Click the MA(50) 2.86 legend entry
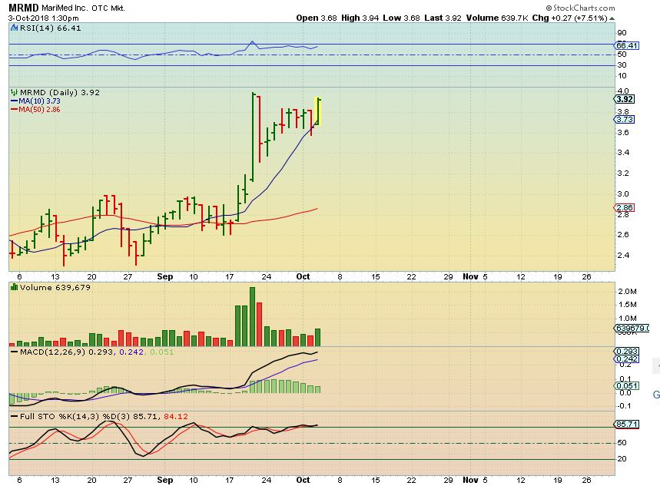This screenshot has width=660, height=489. point(35,109)
